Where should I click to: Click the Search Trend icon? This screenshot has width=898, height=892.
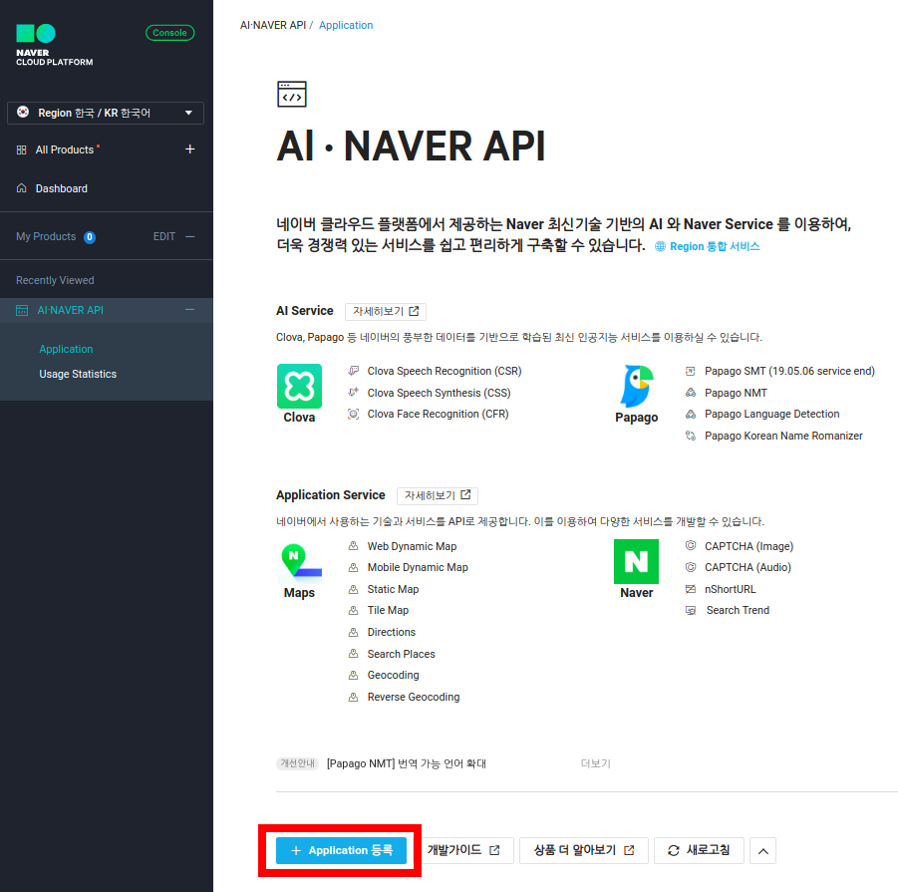[x=691, y=610]
